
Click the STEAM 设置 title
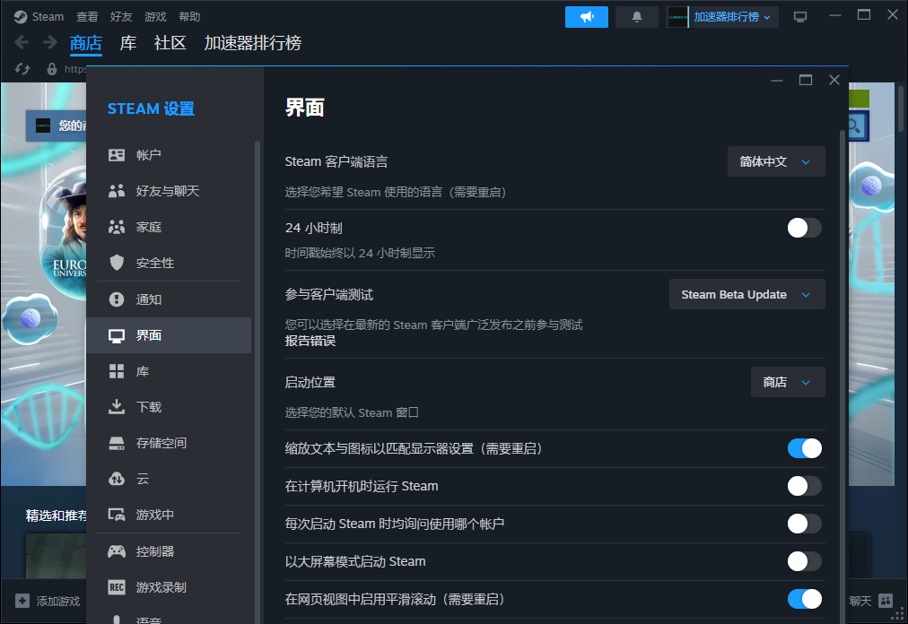pos(151,108)
